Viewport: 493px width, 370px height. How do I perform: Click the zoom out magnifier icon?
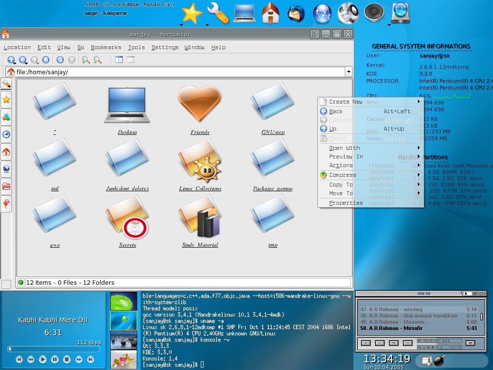click(x=97, y=59)
